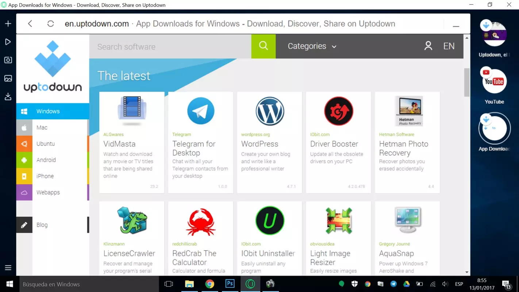The width and height of the screenshot is (519, 292).
Task: Open the AquaSnap title link
Action: click(396, 253)
